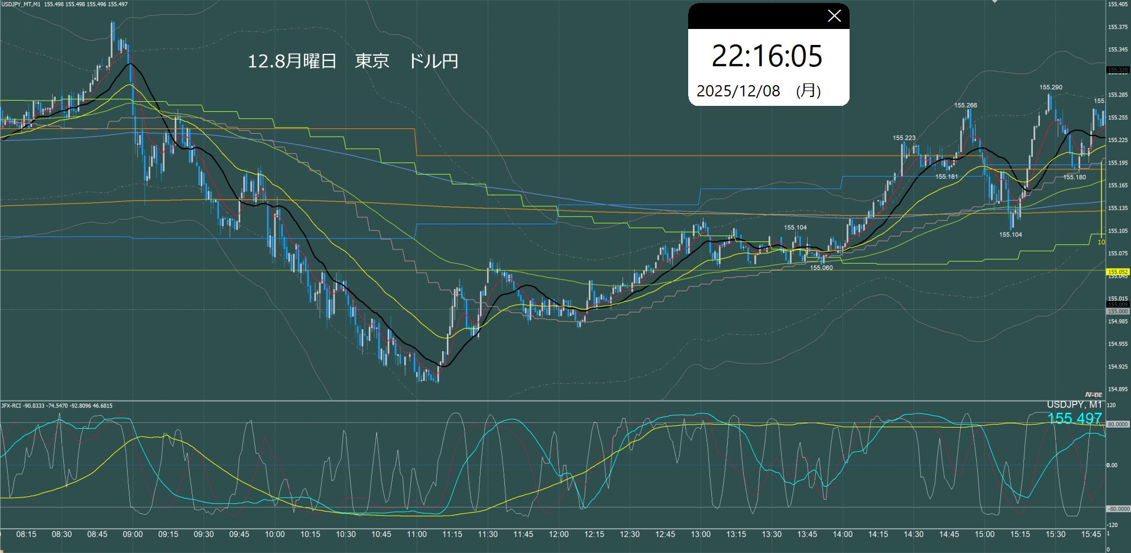Image resolution: width=1131 pixels, height=553 pixels.
Task: Select the chart title text 12.8月曜日 東京 ドル円
Action: (x=352, y=61)
